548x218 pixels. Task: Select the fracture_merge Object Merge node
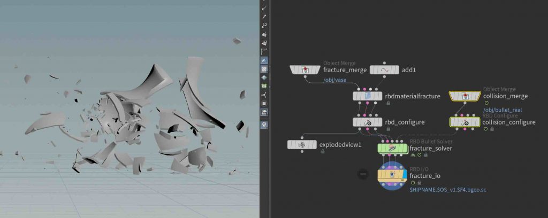[x=305, y=70]
